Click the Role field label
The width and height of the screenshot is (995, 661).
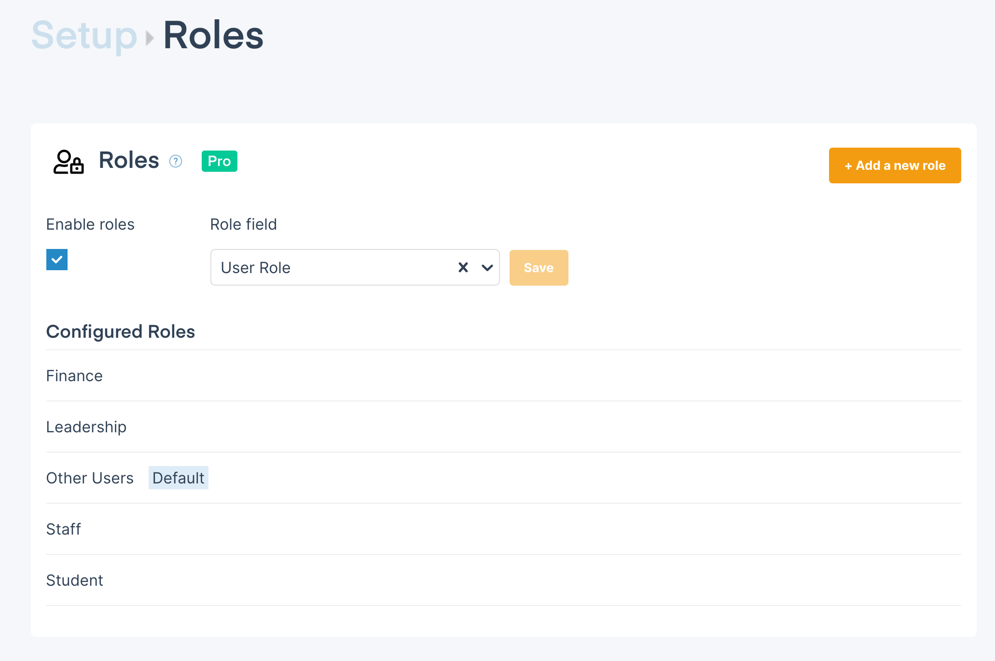tap(244, 224)
